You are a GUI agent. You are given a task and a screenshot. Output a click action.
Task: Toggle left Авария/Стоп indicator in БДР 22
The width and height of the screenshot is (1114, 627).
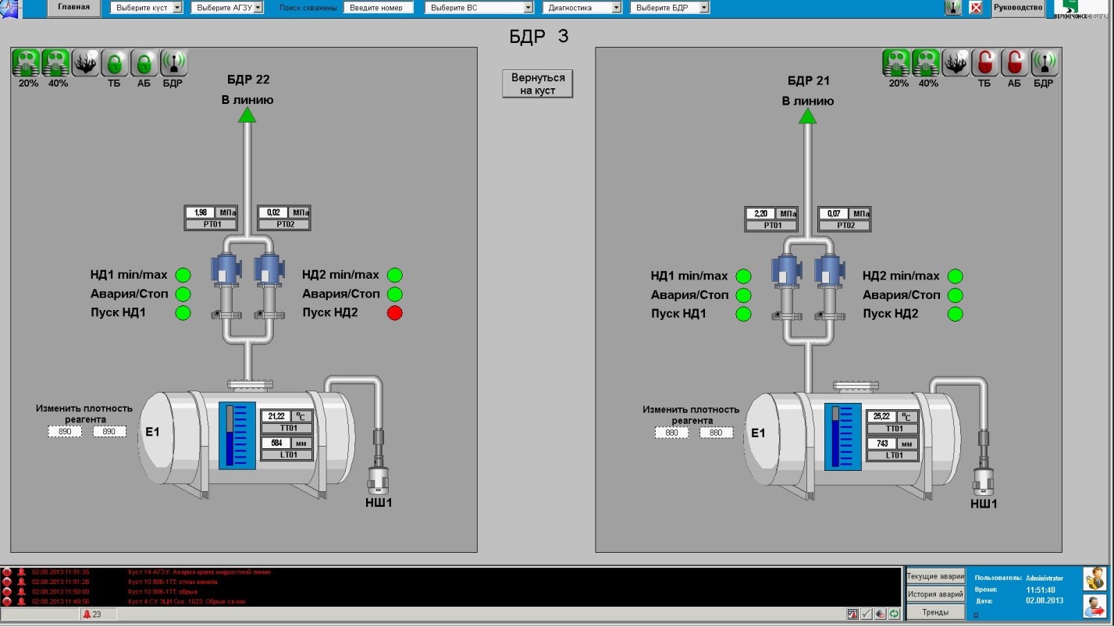coord(183,294)
